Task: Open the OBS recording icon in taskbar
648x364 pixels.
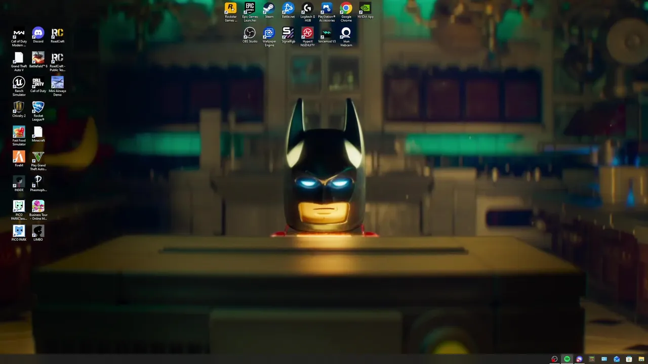Action: point(554,359)
